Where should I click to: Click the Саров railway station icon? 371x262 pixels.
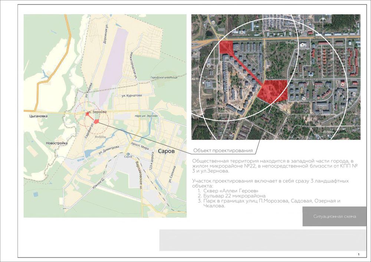pos(128,153)
